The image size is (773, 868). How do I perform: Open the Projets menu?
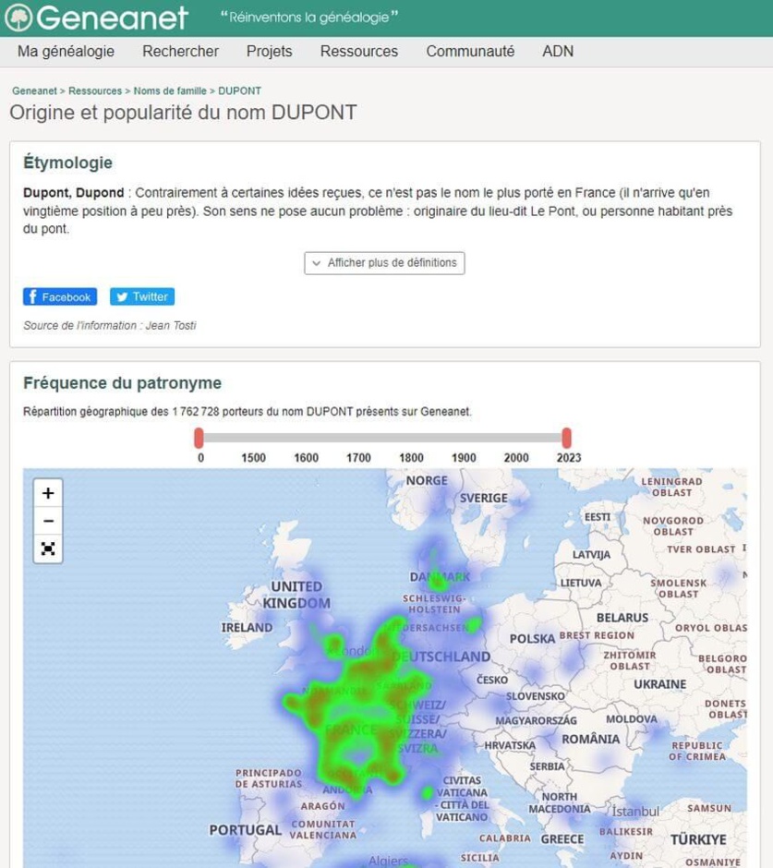pos(269,52)
